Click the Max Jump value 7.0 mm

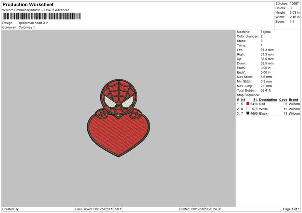click(266, 86)
